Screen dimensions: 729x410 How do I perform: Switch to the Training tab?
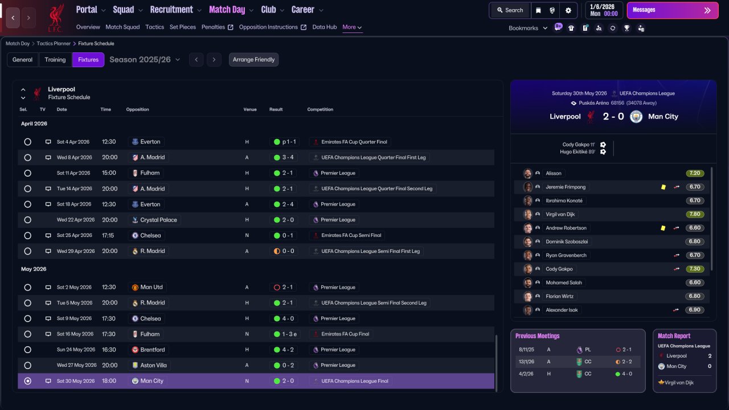click(55, 60)
